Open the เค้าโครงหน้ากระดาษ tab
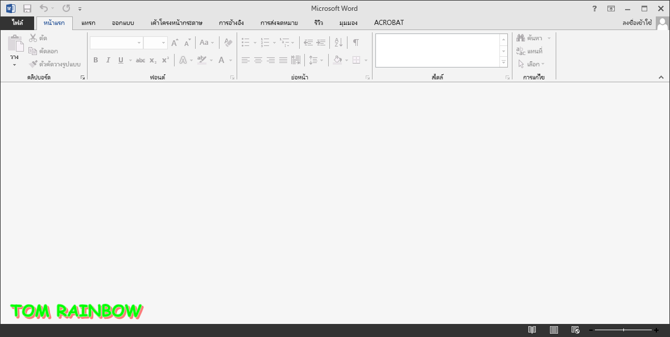The width and height of the screenshot is (670, 337). pyautogui.click(x=176, y=23)
